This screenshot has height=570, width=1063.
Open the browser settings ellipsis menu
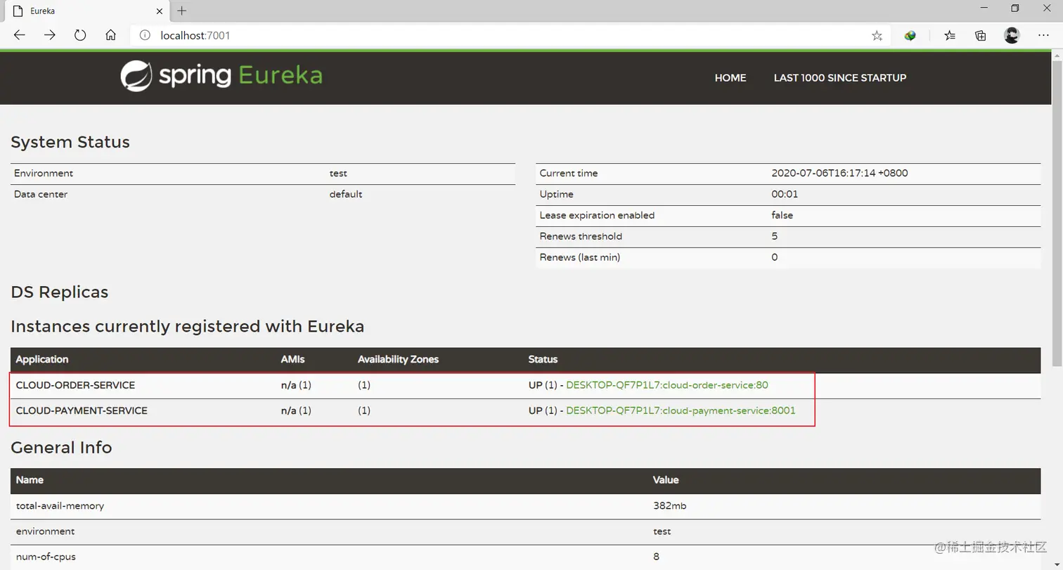(x=1044, y=35)
